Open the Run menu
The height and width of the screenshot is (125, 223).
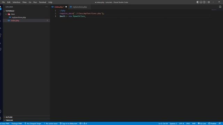pos(35,2)
